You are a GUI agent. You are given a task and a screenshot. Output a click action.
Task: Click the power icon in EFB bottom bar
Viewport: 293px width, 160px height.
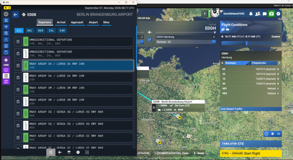click(51, 152)
